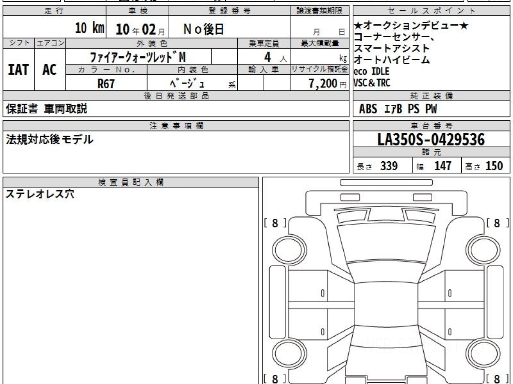This screenshot has width=513, height=384.
Task: Select the height value 150
Action: click(494, 166)
